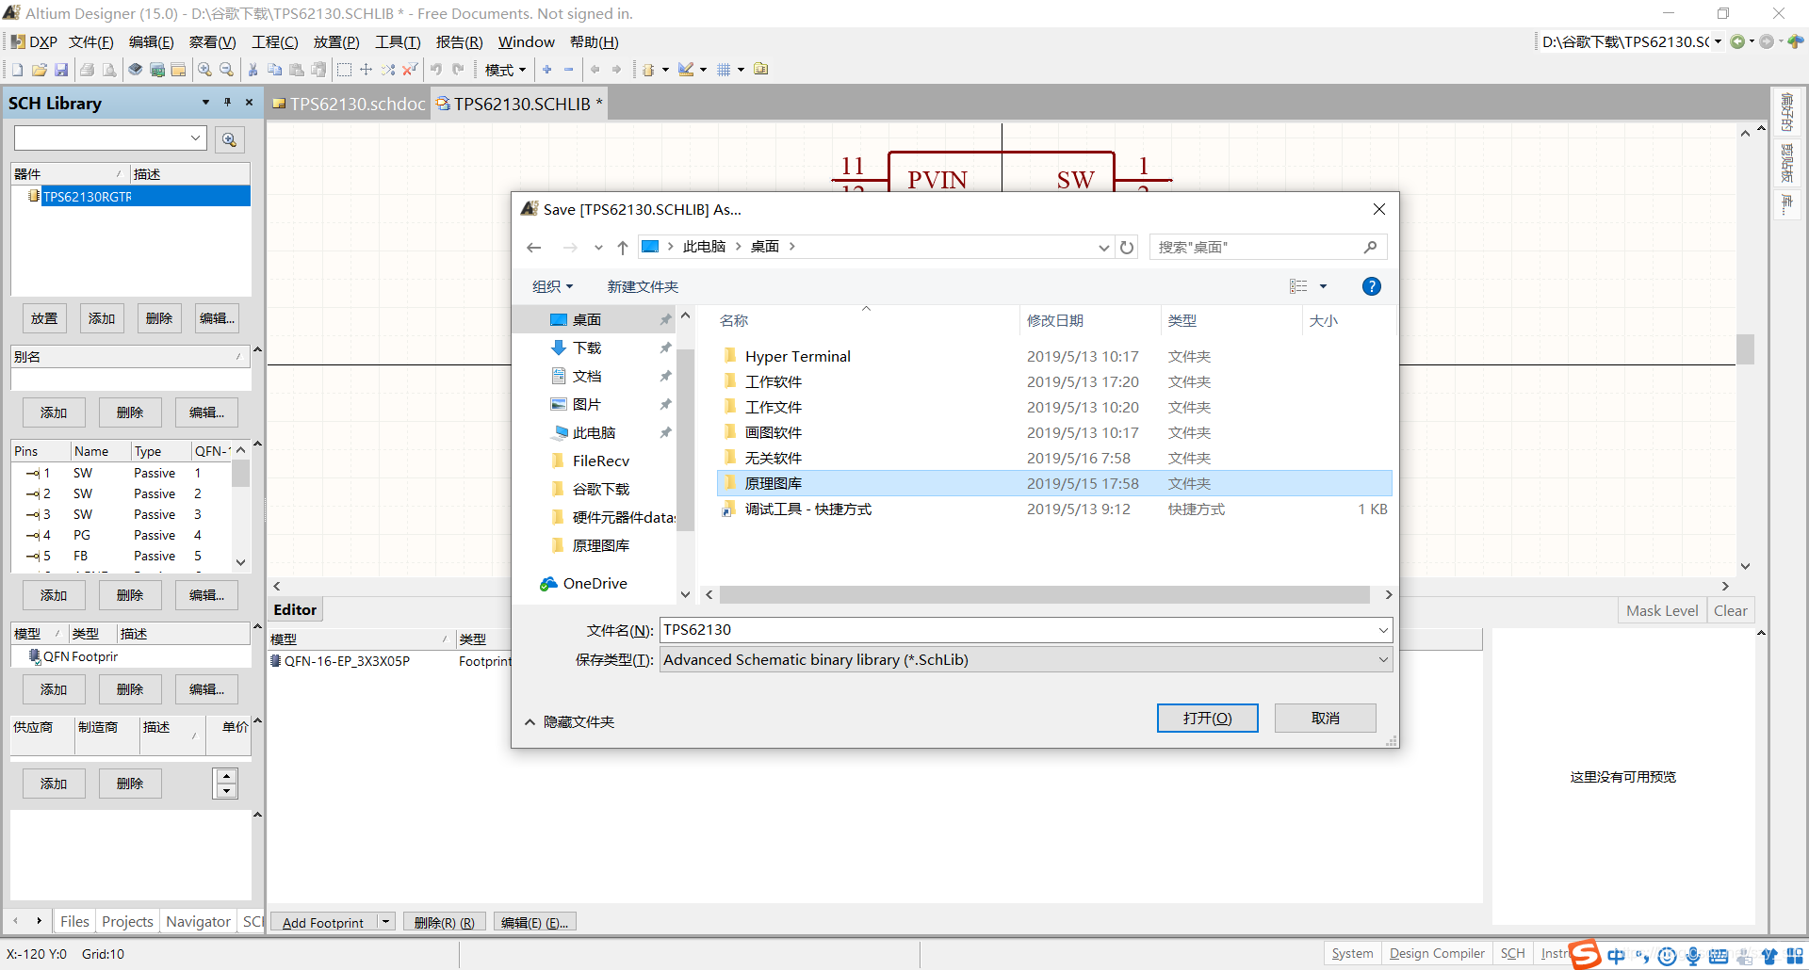Screen dimensions: 1809x970
Task: Click the 文件名 input field
Action: click(1018, 630)
